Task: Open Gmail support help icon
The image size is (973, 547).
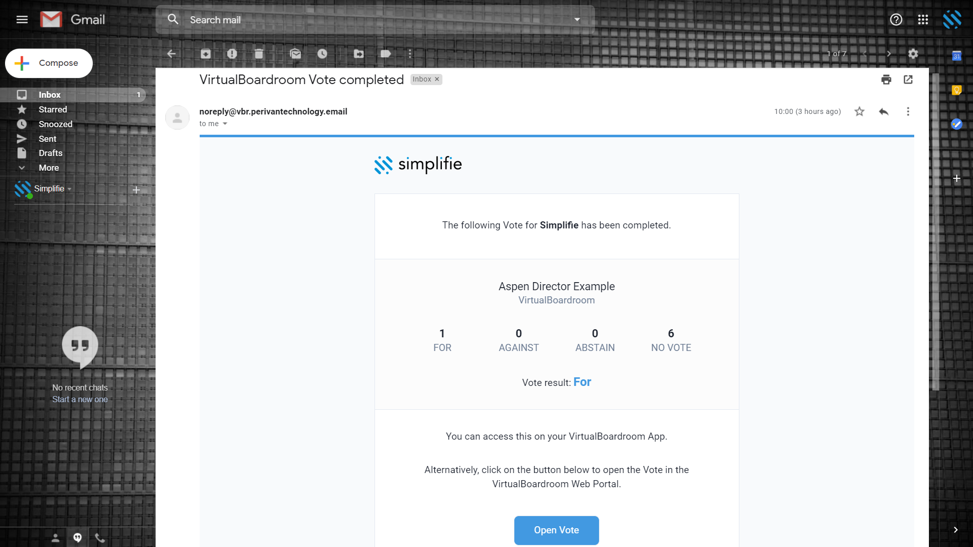Action: 896,20
